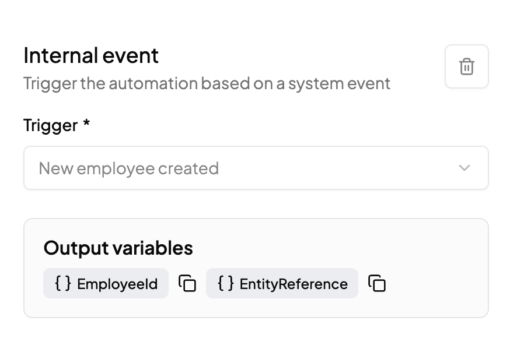Viewport: 510px width, 352px height.
Task: Copy the EmployeeId variable
Action: click(187, 284)
